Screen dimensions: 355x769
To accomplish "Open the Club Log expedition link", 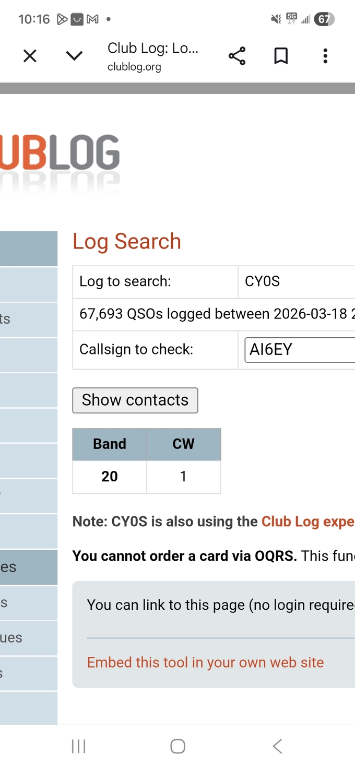I will (307, 522).
